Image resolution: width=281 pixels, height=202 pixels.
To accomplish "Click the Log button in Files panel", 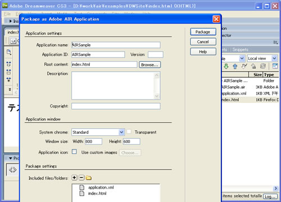I will 270,196.
